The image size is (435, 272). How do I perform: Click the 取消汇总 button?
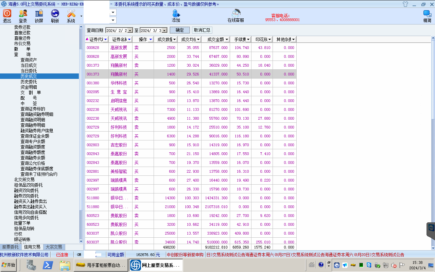tap(202, 30)
